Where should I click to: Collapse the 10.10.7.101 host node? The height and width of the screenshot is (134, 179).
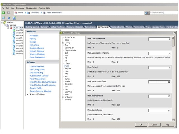(x=8, y=28)
